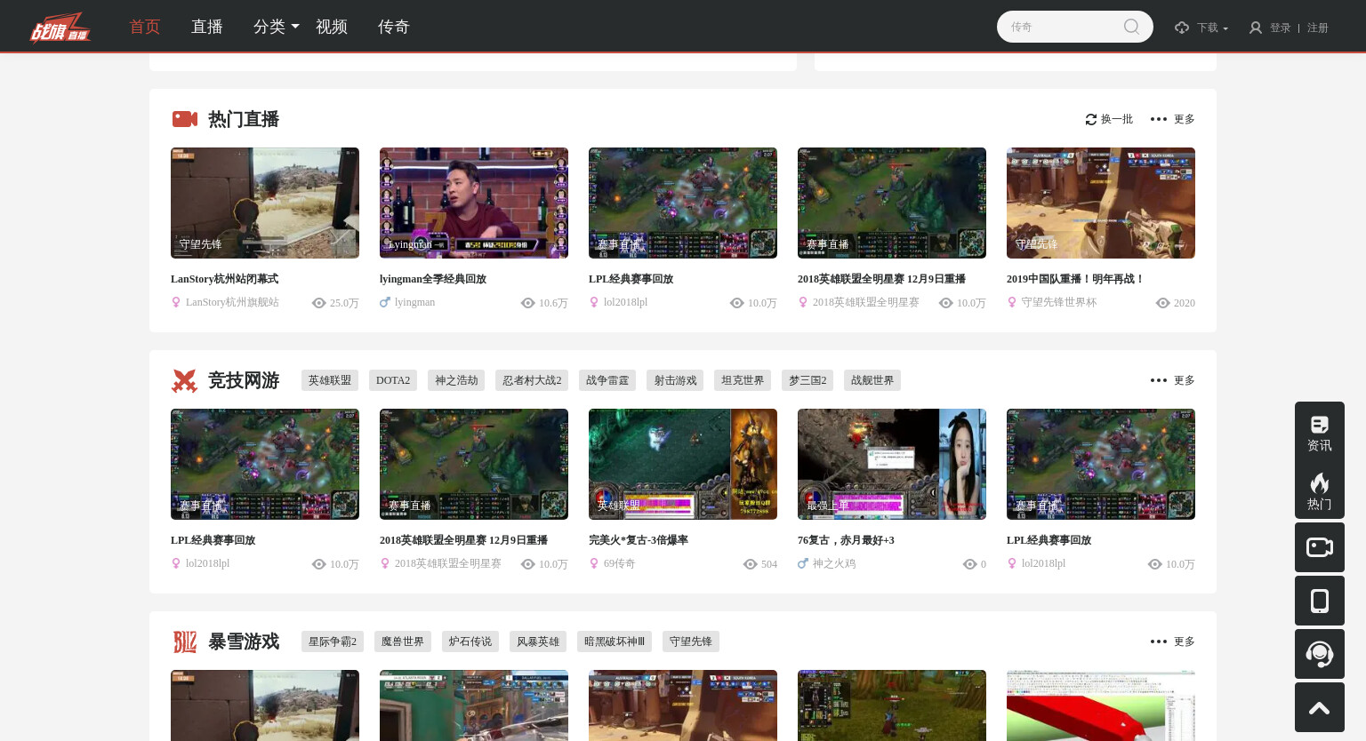
Task: Select the 神之浩劫 tag
Action: pyautogui.click(x=456, y=380)
